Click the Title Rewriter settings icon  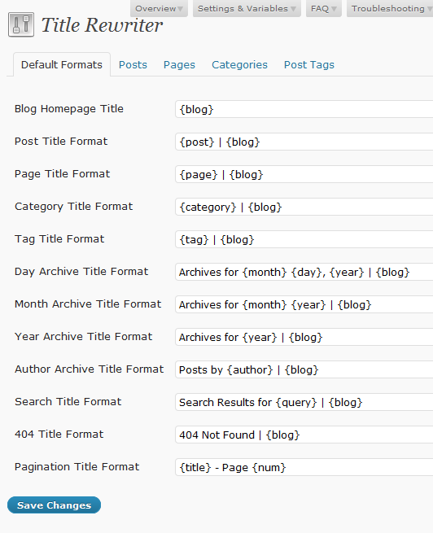[x=21, y=24]
